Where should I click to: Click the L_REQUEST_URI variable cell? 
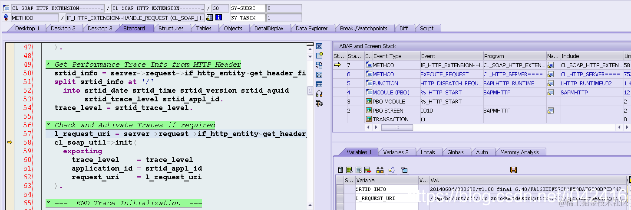(387, 198)
